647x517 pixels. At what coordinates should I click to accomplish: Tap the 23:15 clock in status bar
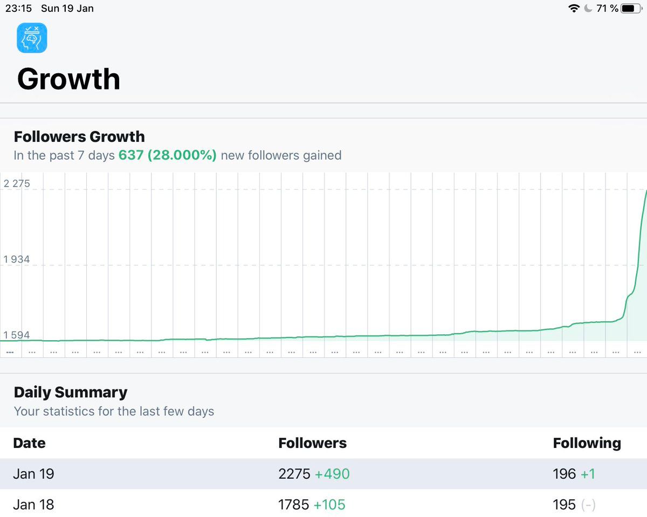coord(18,9)
